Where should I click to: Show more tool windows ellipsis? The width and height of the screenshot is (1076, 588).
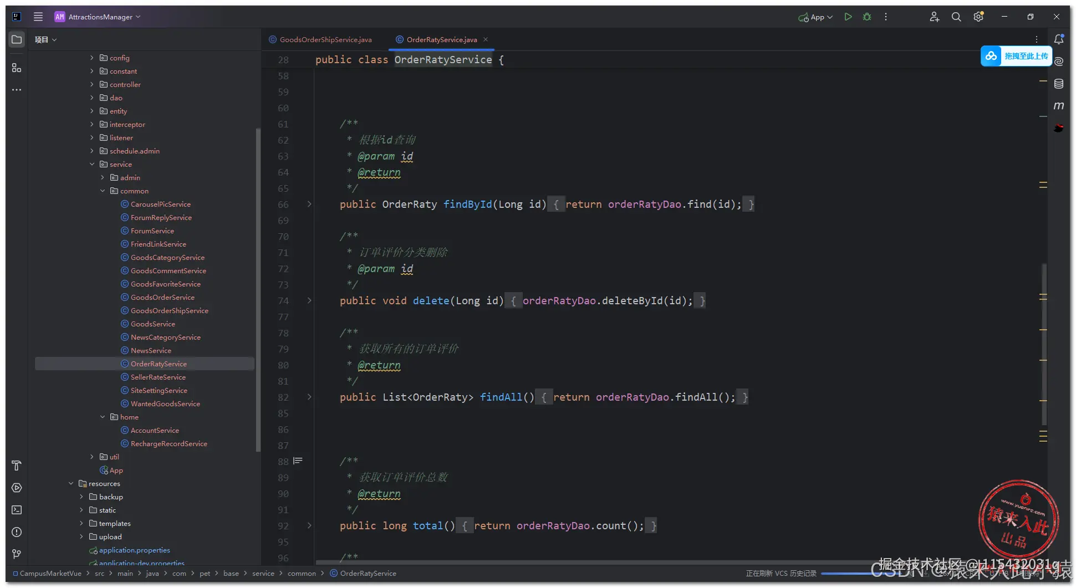pos(17,90)
